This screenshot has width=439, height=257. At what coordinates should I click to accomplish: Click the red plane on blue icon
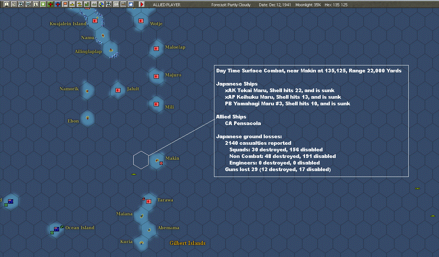tap(58, 4)
